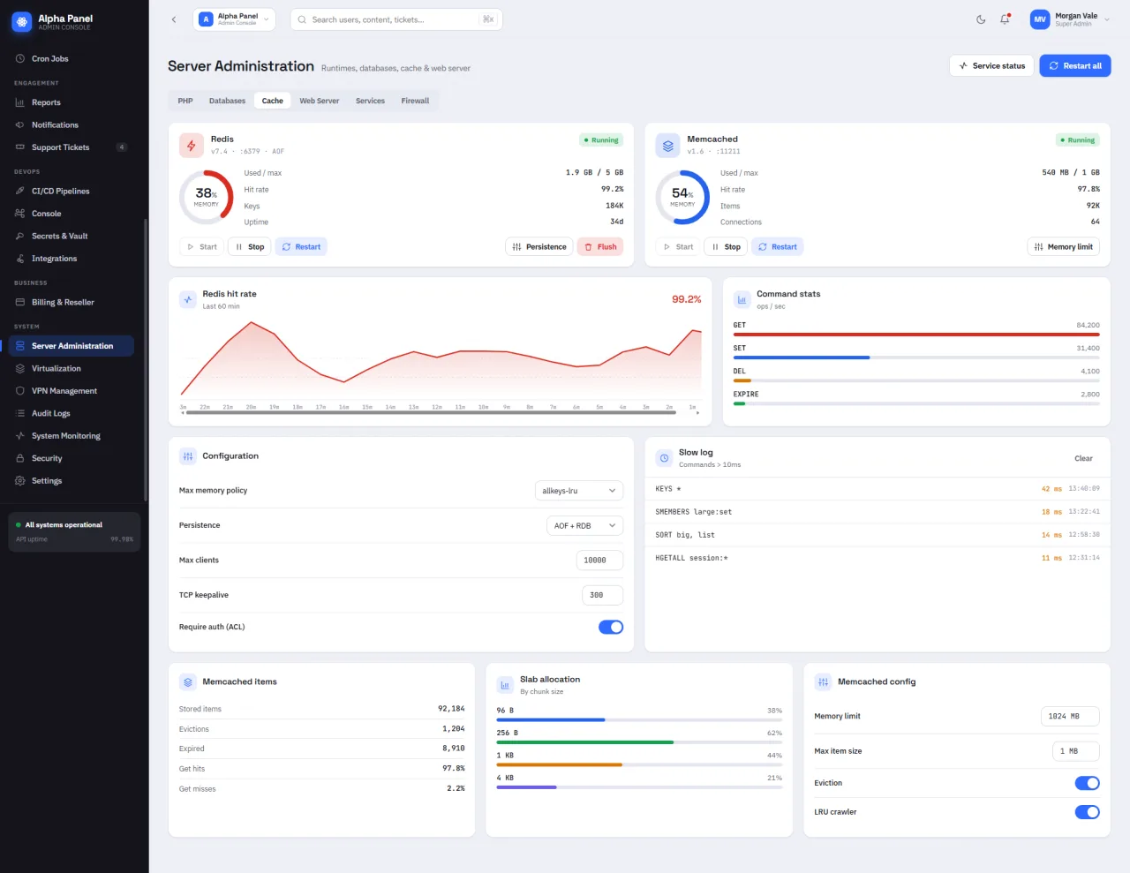This screenshot has height=873, width=1130.
Task: Click the search users, content, tickets field
Action: pyautogui.click(x=396, y=19)
